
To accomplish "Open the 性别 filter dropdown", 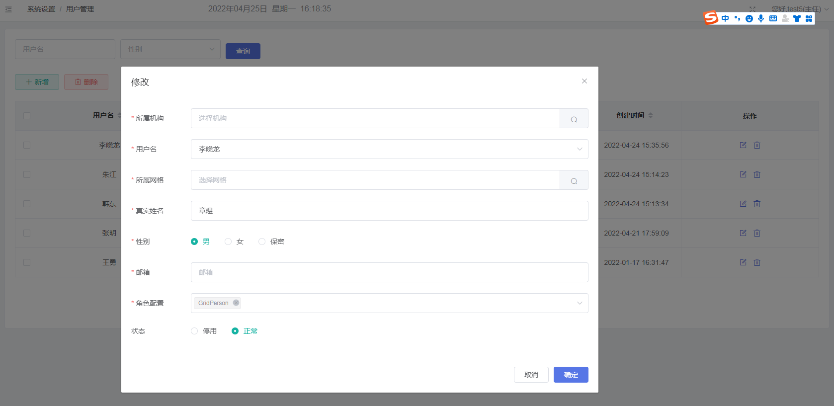I will click(x=170, y=49).
